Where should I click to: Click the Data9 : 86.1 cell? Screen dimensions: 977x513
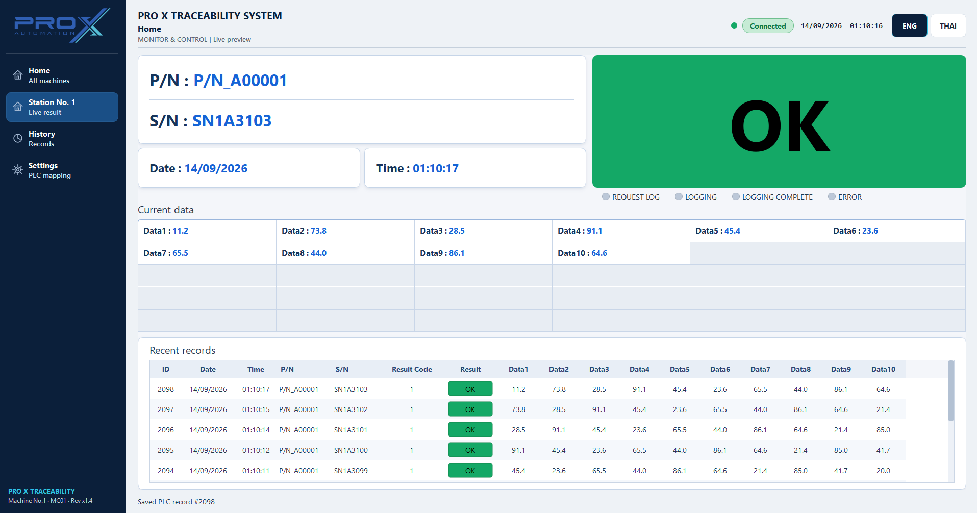tap(483, 253)
